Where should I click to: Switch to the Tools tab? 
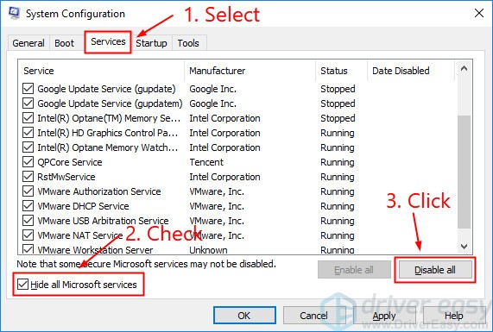(x=188, y=43)
